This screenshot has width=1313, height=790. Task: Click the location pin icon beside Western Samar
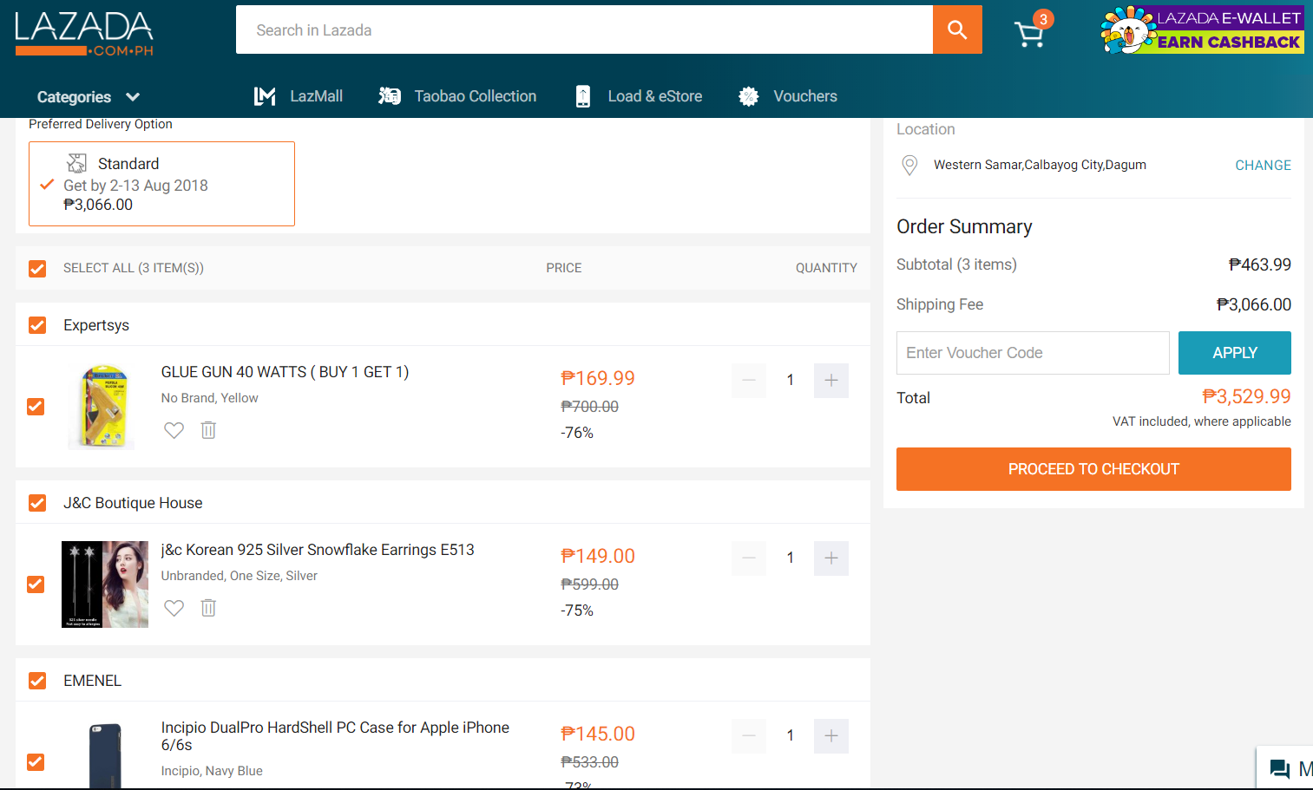click(x=909, y=165)
